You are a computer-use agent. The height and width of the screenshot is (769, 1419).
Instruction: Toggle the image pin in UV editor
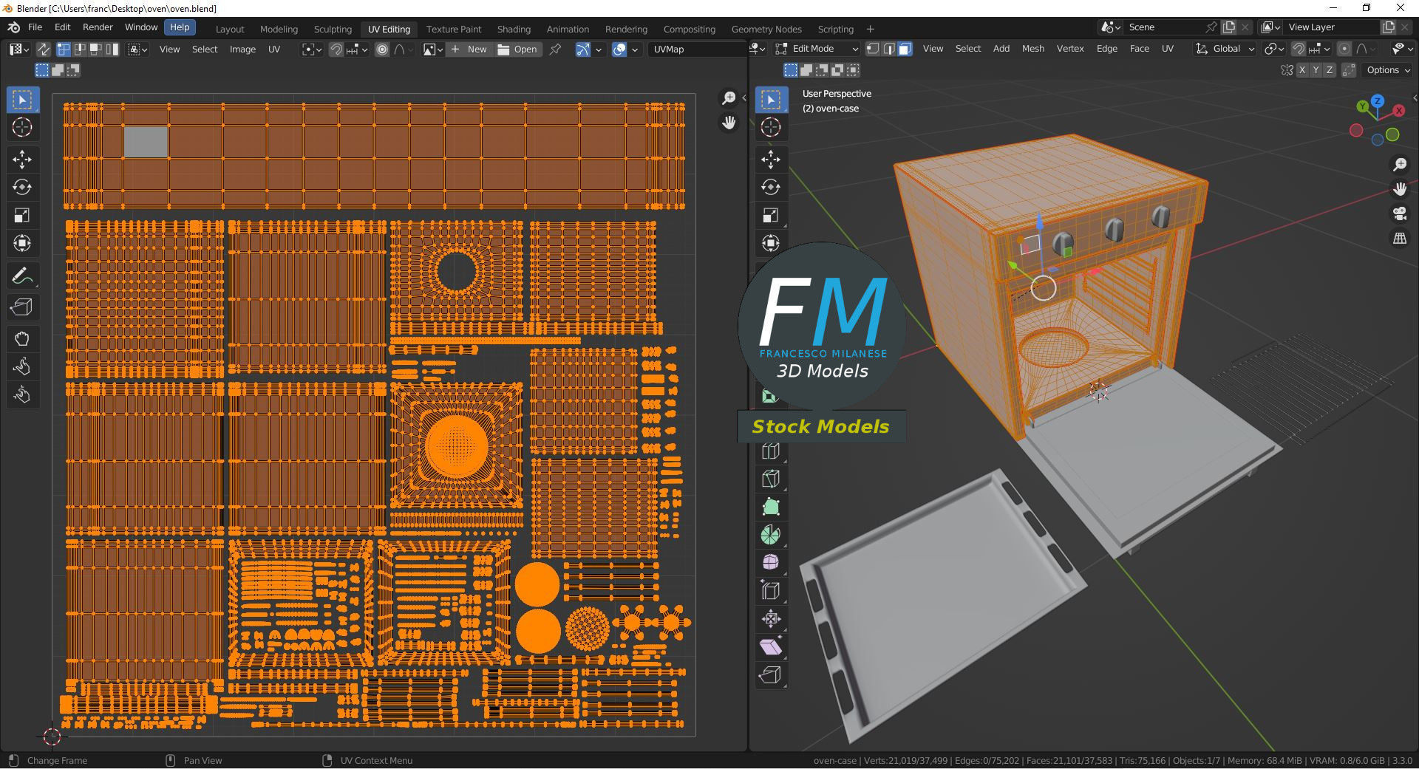click(x=556, y=49)
